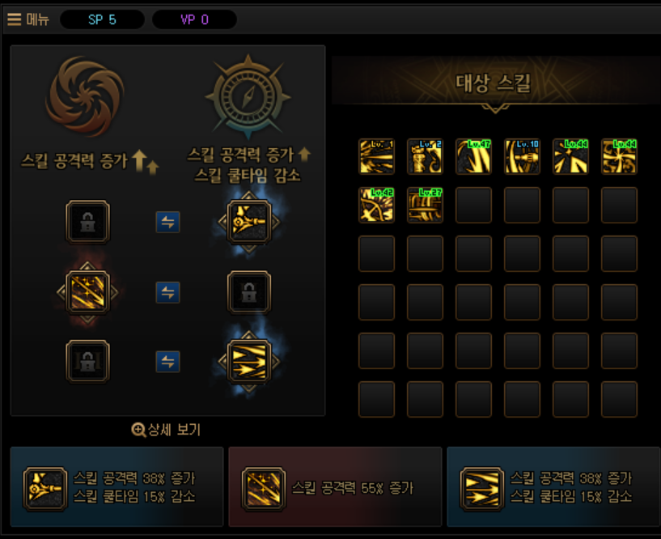
Task: Expand the 대상 스킬 header arrow
Action: (x=495, y=108)
